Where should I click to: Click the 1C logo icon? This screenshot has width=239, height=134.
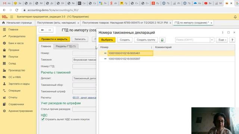pyautogui.click(x=4, y=17)
